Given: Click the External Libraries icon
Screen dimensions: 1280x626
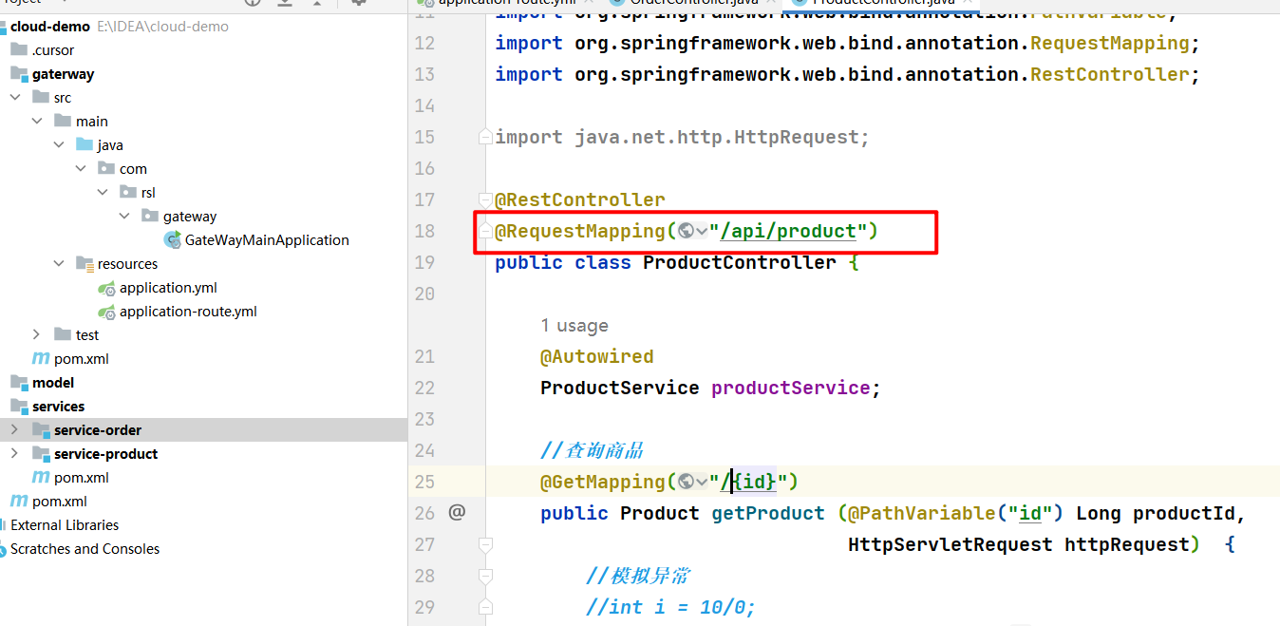Looking at the screenshot, I should (3, 524).
